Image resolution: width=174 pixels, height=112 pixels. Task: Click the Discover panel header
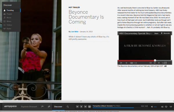click(8, 5)
